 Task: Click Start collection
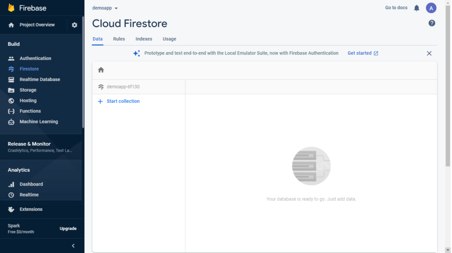(118, 101)
